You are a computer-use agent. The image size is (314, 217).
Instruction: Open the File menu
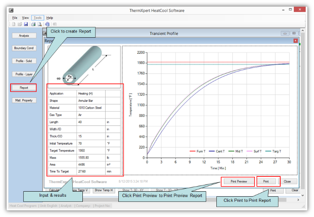[15, 18]
